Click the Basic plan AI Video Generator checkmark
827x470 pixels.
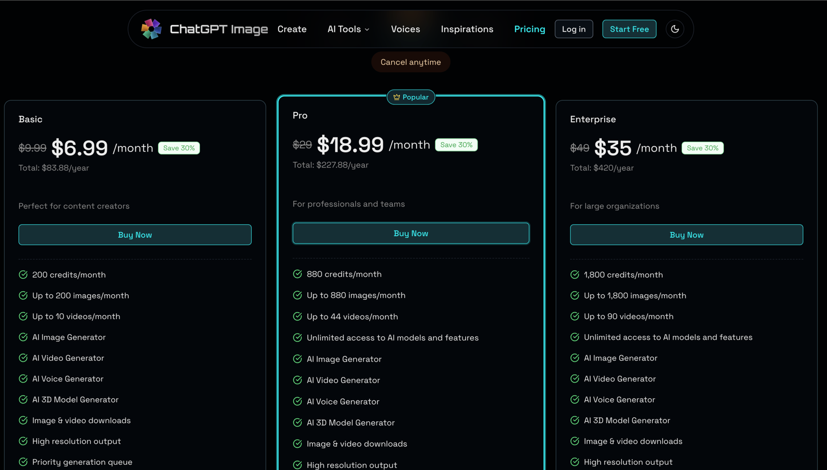[x=23, y=358]
